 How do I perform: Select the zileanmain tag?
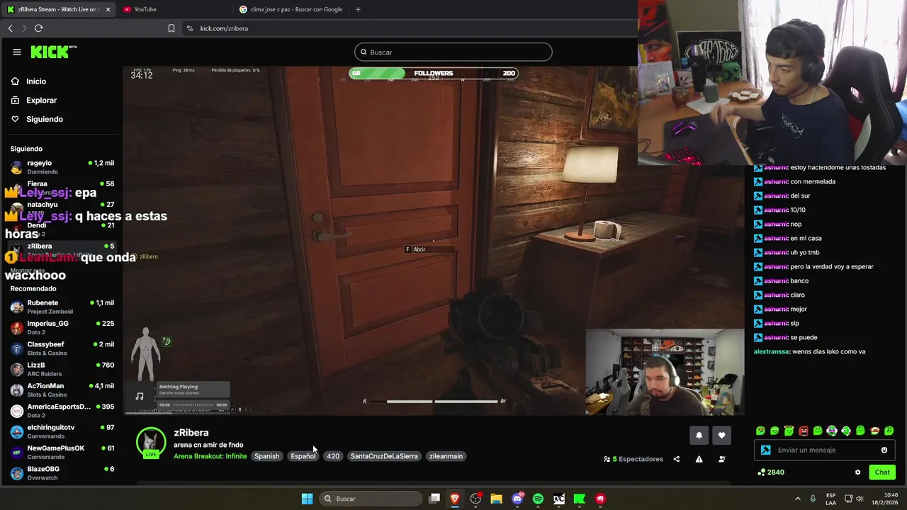coord(446,456)
